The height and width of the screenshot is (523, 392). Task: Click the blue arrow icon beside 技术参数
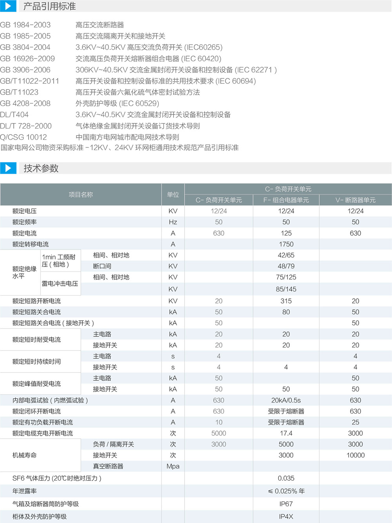coord(8,168)
